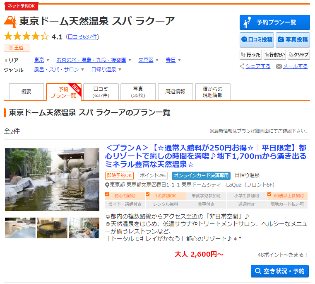Switch to the 概要 tab
The width and height of the screenshot is (315, 284).
26,92
